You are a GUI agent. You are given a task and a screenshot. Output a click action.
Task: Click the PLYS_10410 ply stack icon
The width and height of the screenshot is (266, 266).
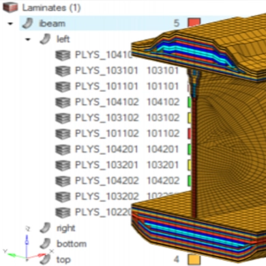click(x=63, y=55)
